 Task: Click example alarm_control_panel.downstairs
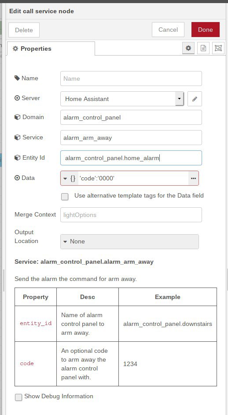pos(168,324)
